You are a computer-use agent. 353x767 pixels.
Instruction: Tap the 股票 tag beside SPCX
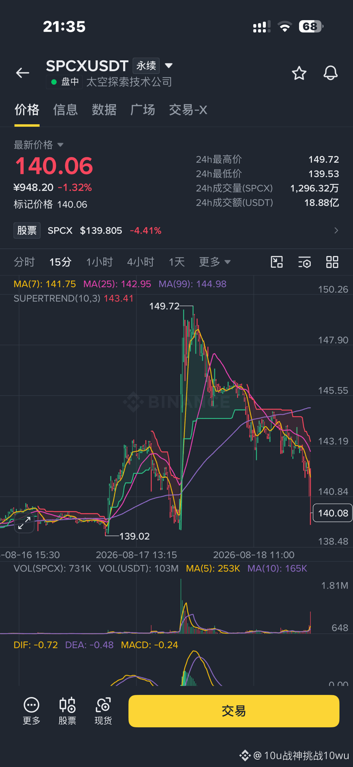(x=27, y=231)
